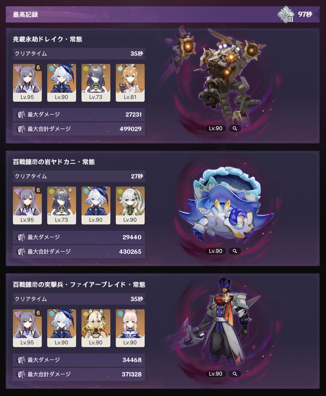
Task: Select pink-haired Lv.90 character in Fire Blade team
Action: (130, 328)
